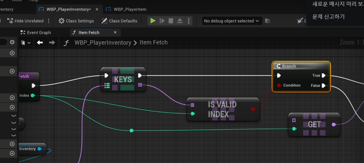Click IS VALID INDEX integer input pin
The width and height of the screenshot is (364, 163).
[193, 114]
